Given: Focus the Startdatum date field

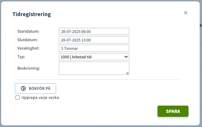Looking at the screenshot, I should [x=94, y=31].
